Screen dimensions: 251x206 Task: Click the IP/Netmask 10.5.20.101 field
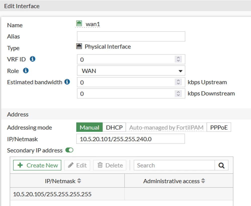tap(131, 139)
